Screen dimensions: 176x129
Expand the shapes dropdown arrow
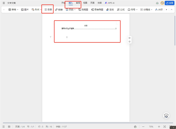41,10
